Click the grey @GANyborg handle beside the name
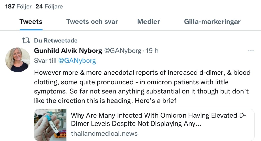The height and width of the screenshot is (141, 261). tap(122, 51)
